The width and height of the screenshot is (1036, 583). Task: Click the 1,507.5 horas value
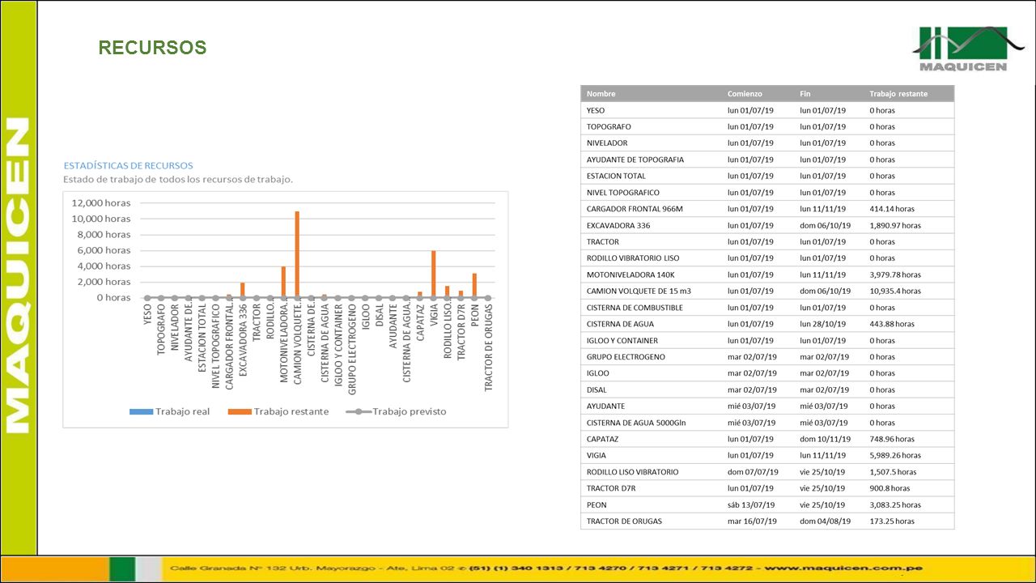point(893,471)
